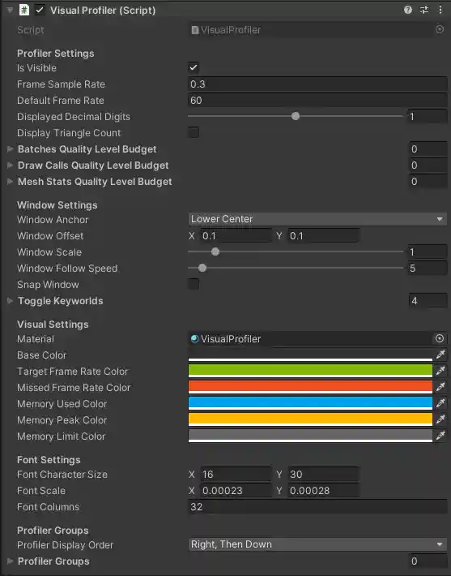Click the Memory Peak Color eyedropper
This screenshot has width=451, height=576.
click(440, 419)
